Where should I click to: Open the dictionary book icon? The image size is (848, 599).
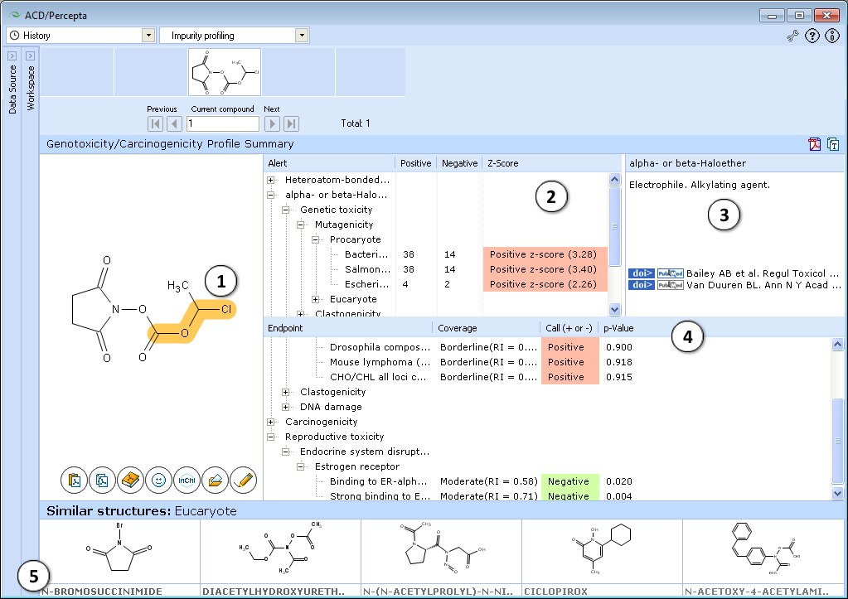click(130, 480)
